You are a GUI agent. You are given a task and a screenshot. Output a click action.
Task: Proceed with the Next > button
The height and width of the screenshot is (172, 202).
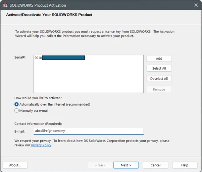(x=126, y=165)
